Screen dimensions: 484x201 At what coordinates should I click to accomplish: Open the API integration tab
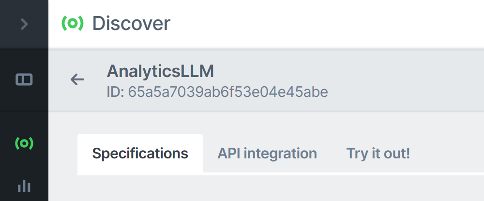[267, 153]
